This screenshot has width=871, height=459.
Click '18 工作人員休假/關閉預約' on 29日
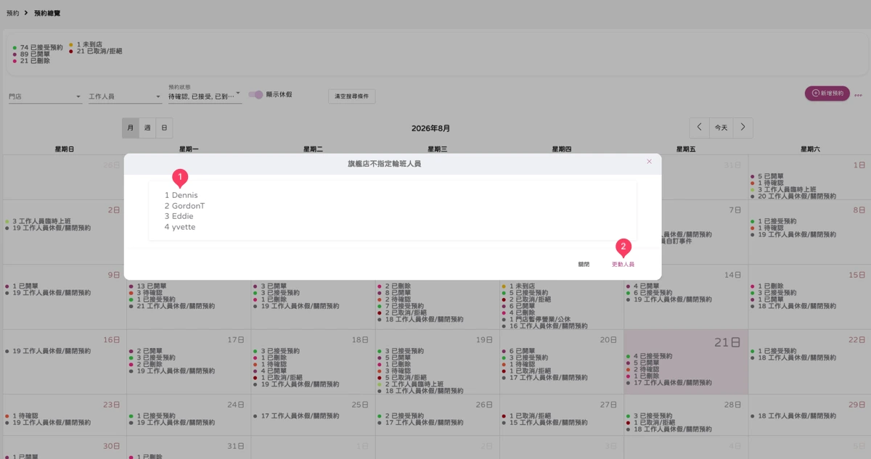[796, 416]
